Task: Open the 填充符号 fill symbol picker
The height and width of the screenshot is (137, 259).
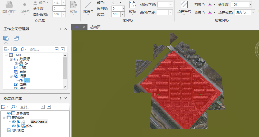Action: coord(184,8)
